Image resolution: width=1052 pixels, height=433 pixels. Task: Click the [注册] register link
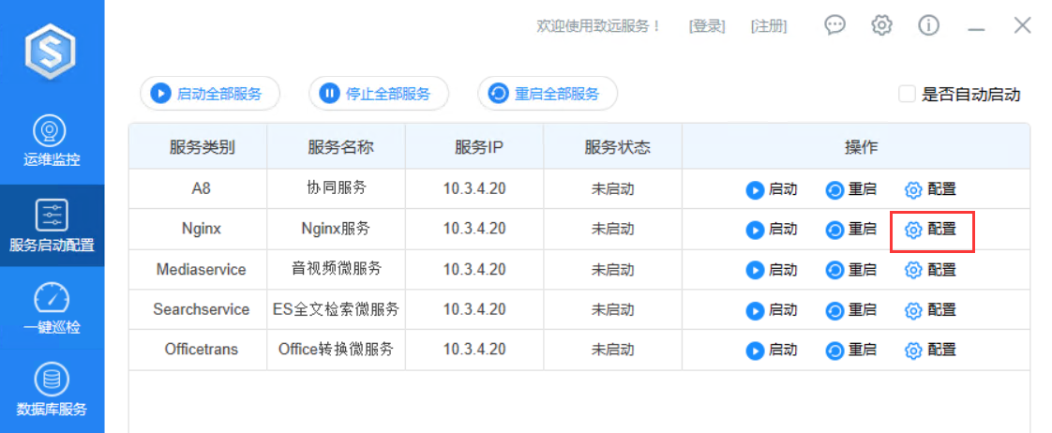[769, 26]
